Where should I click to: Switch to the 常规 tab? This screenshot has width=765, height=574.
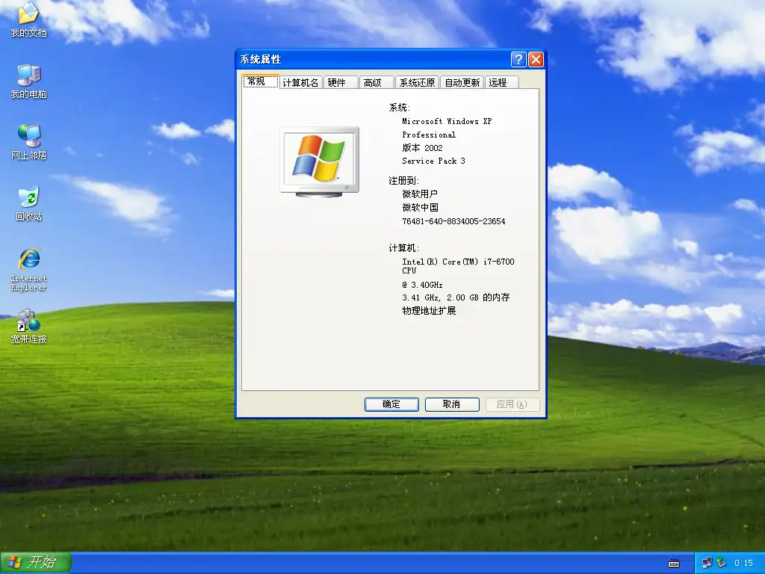click(261, 81)
